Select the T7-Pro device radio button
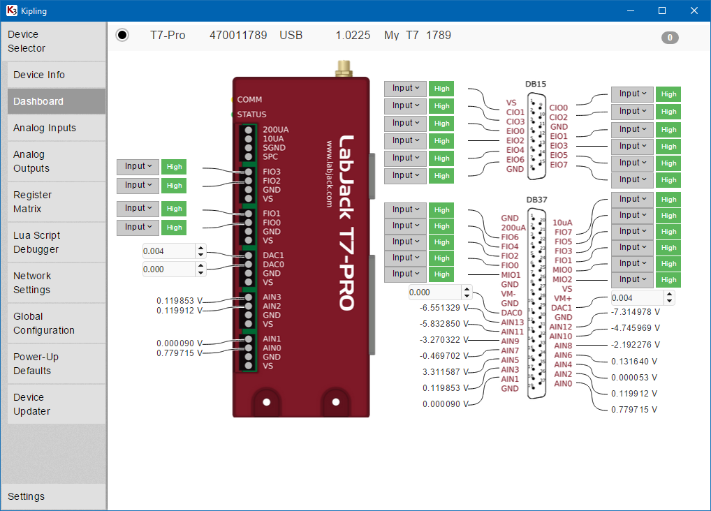Screen dimensions: 711x511 click(x=122, y=35)
